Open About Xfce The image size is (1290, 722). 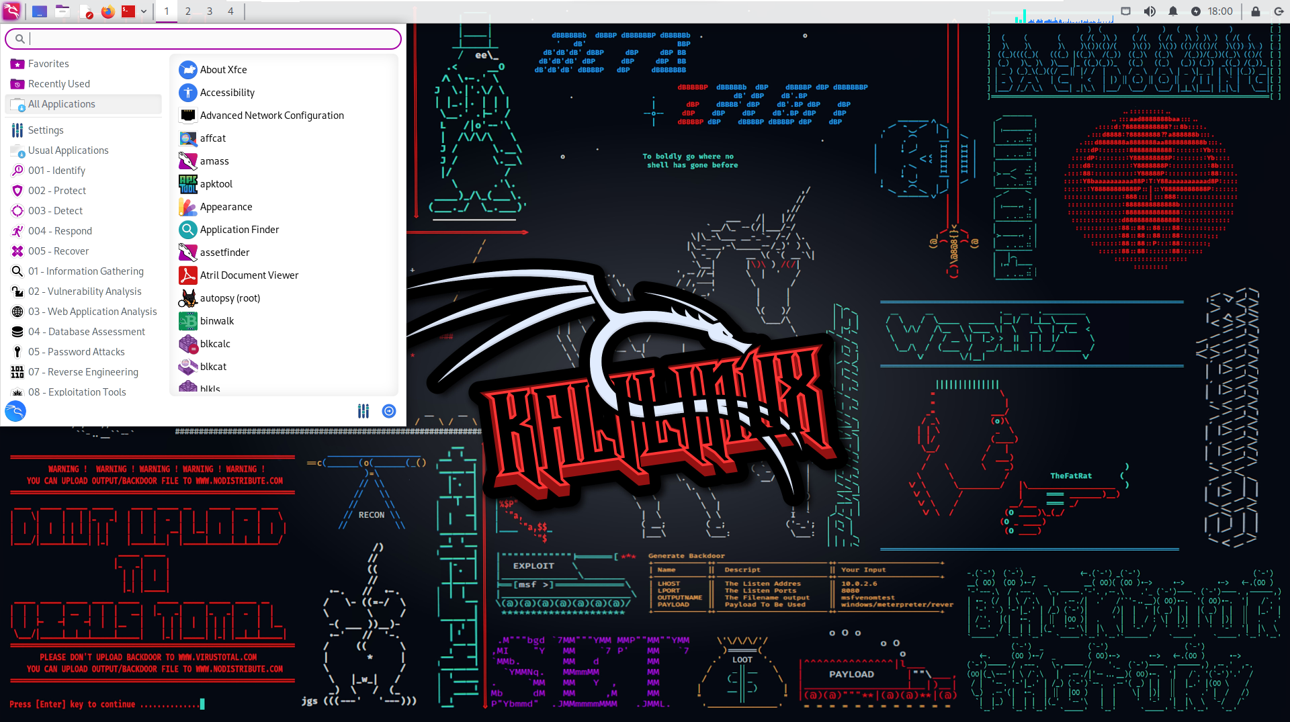tap(223, 70)
